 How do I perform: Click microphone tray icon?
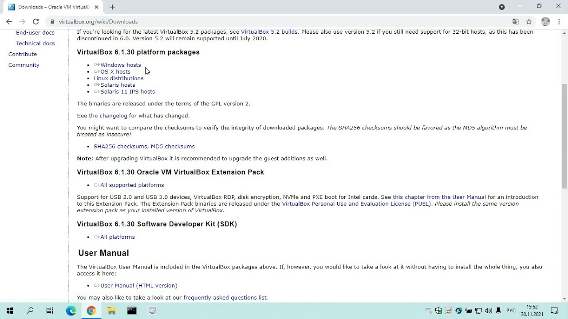click(498, 311)
